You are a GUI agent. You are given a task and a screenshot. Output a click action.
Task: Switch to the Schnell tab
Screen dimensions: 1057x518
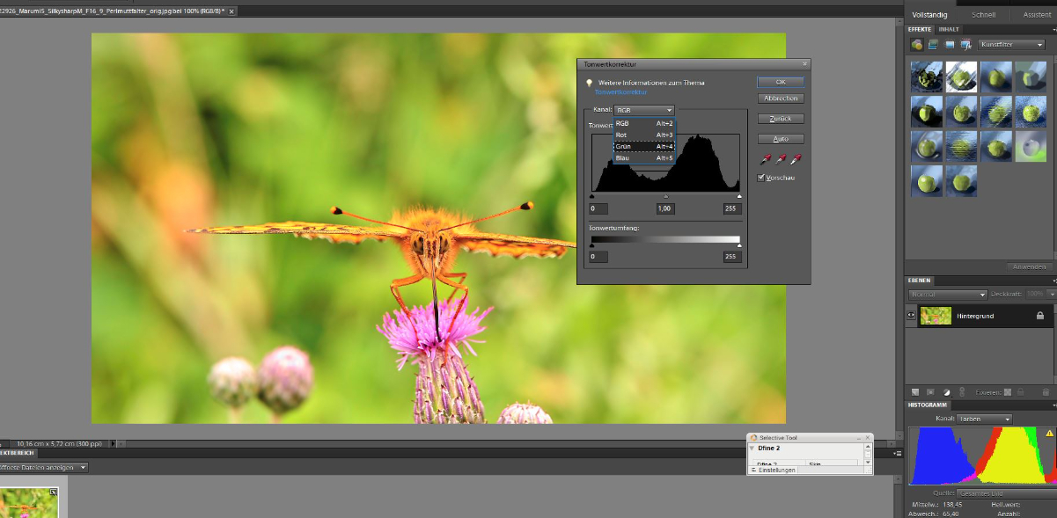[x=984, y=15]
